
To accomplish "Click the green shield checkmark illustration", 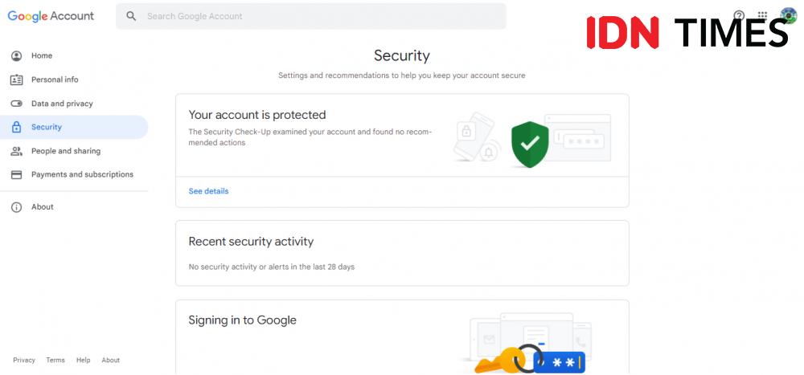I will 530,145.
